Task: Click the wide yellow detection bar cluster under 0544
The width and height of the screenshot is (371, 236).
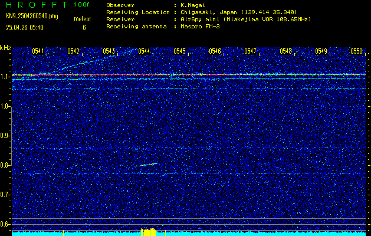Action: (149, 232)
